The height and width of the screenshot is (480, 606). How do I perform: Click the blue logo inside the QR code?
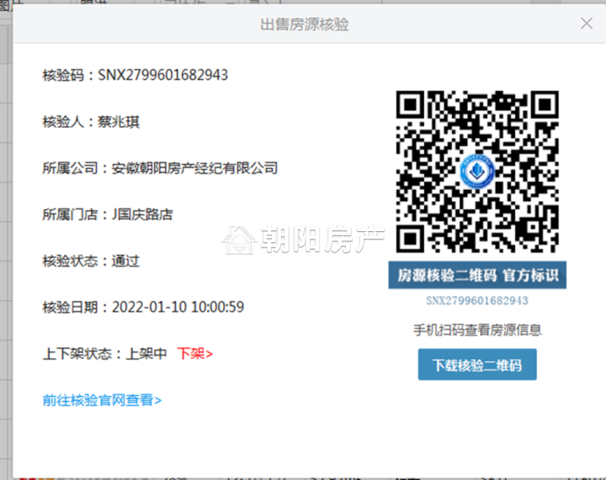tap(477, 171)
